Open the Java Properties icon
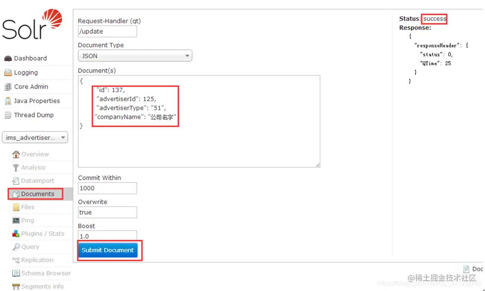Screen dimensions: 485x291 pyautogui.click(x=8, y=101)
